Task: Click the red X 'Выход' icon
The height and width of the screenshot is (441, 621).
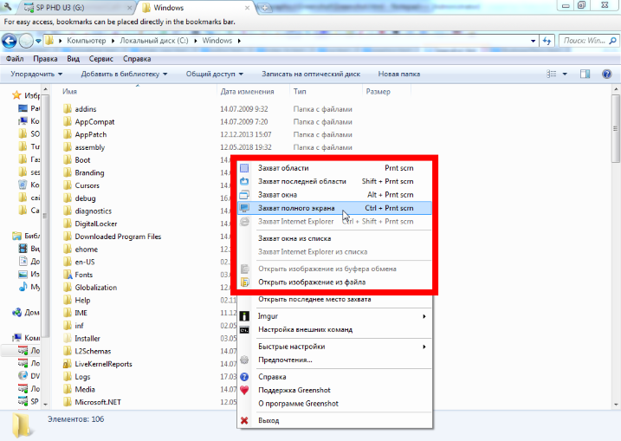Action: 244,420
